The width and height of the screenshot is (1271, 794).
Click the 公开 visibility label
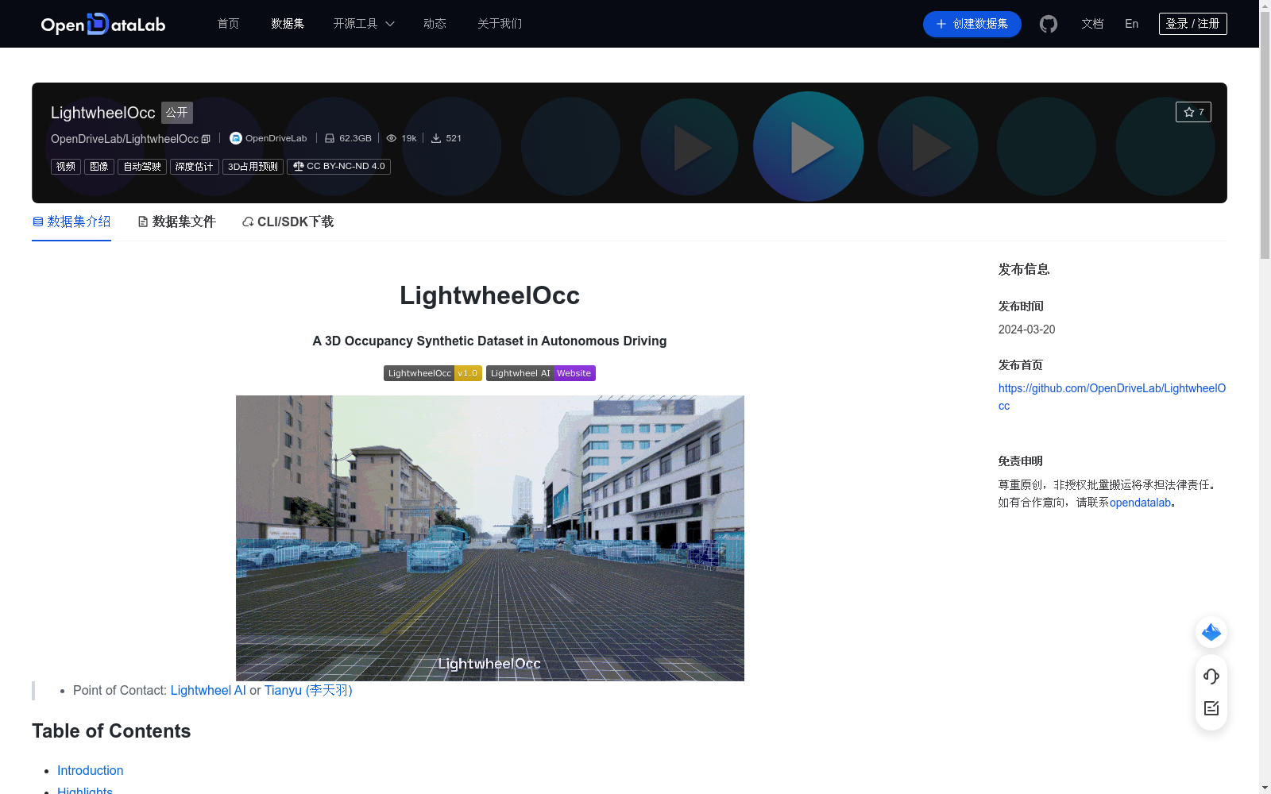coord(177,113)
